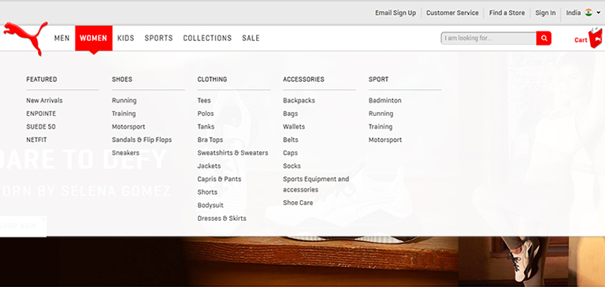Image resolution: width=605 pixels, height=287 pixels.
Task: Open the SPORTS menu
Action: (158, 39)
